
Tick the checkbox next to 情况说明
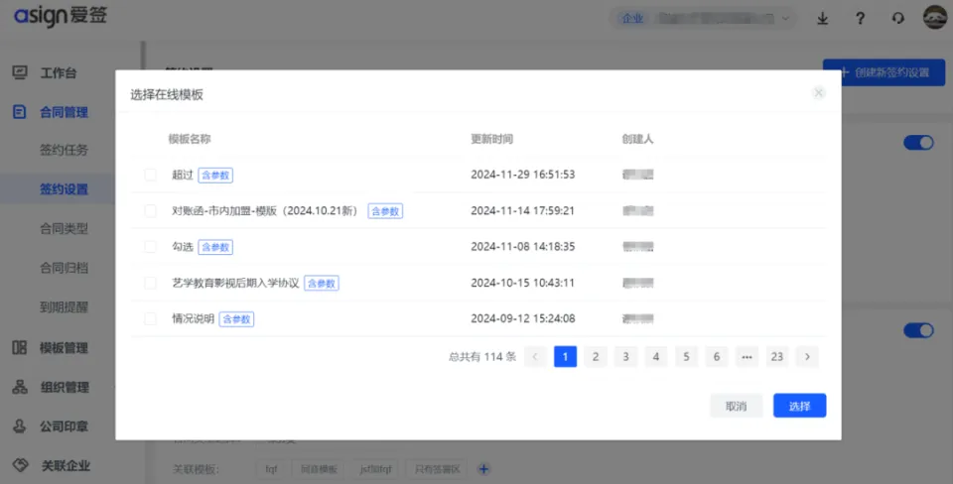point(151,319)
